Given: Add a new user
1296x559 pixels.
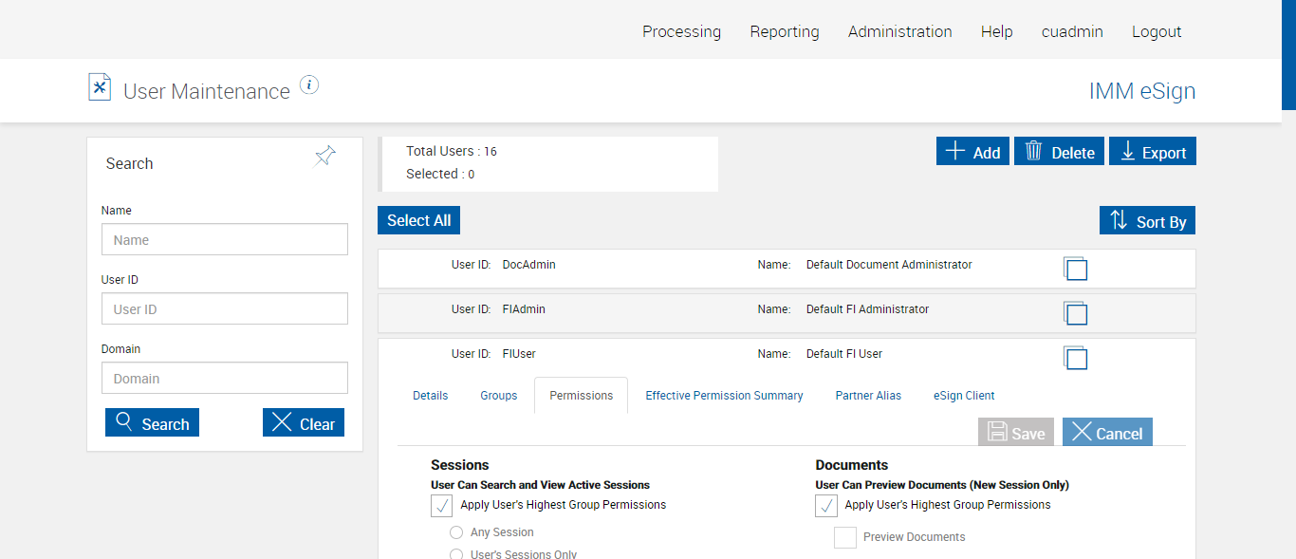Looking at the screenshot, I should pyautogui.click(x=972, y=152).
